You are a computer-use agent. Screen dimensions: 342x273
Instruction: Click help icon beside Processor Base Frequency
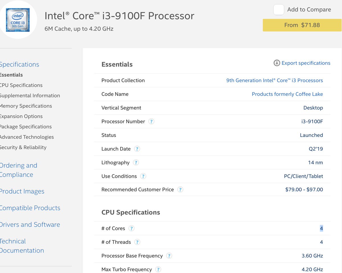click(x=169, y=256)
